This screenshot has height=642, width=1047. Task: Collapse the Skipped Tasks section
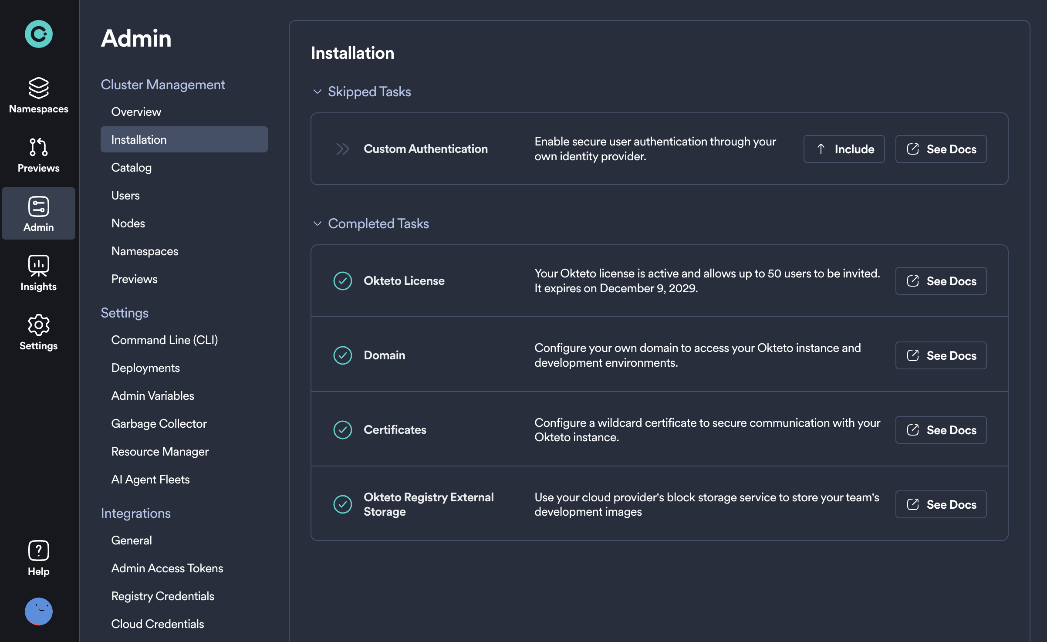(x=317, y=91)
